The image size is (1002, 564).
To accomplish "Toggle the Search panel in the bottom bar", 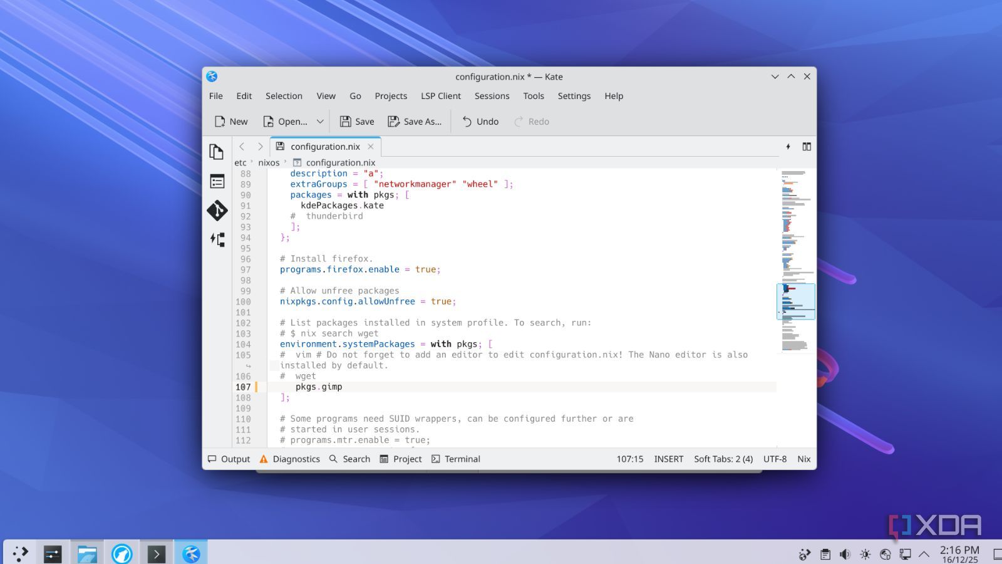I will (x=349, y=459).
